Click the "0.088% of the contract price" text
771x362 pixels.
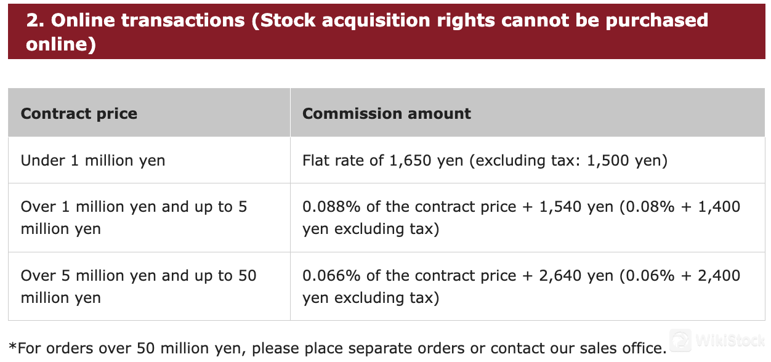(409, 207)
